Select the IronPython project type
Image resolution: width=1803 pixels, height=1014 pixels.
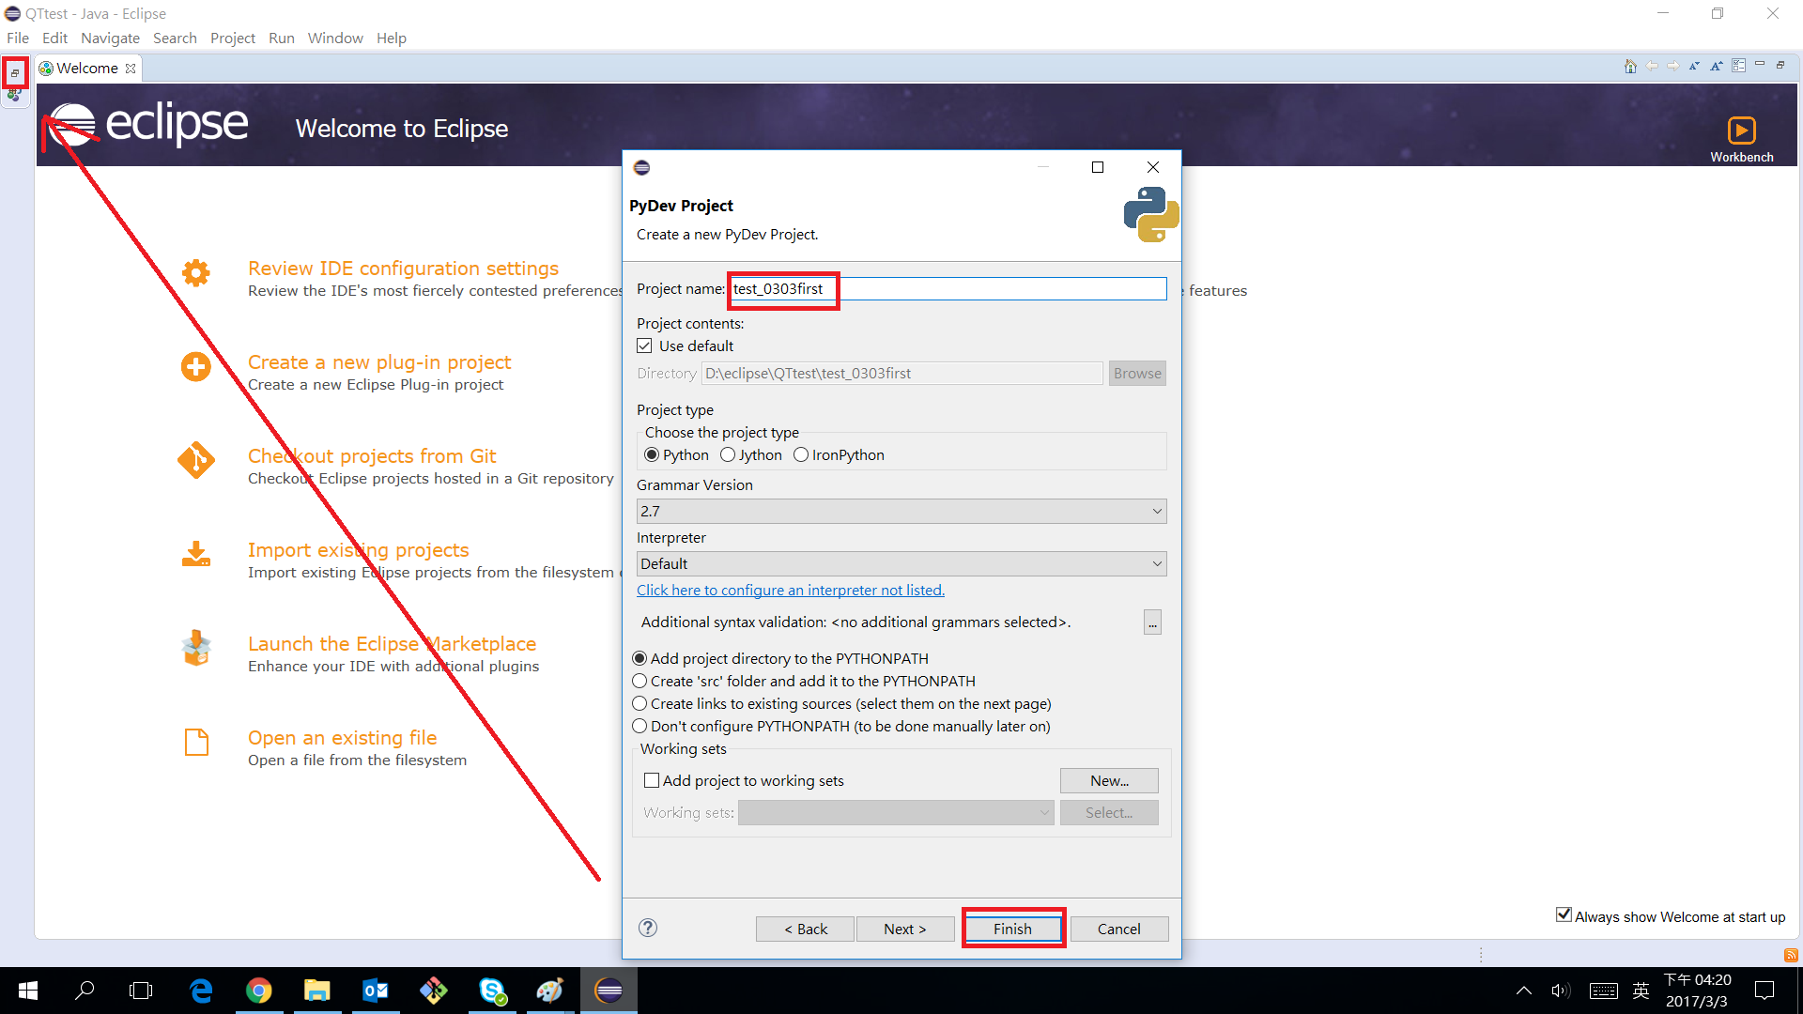(x=801, y=454)
